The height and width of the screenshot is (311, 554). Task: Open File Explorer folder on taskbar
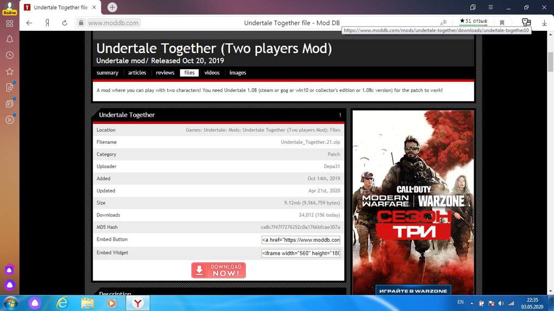click(x=87, y=303)
